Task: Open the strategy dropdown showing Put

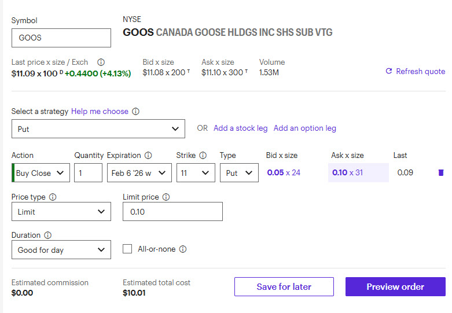Action: [98, 129]
